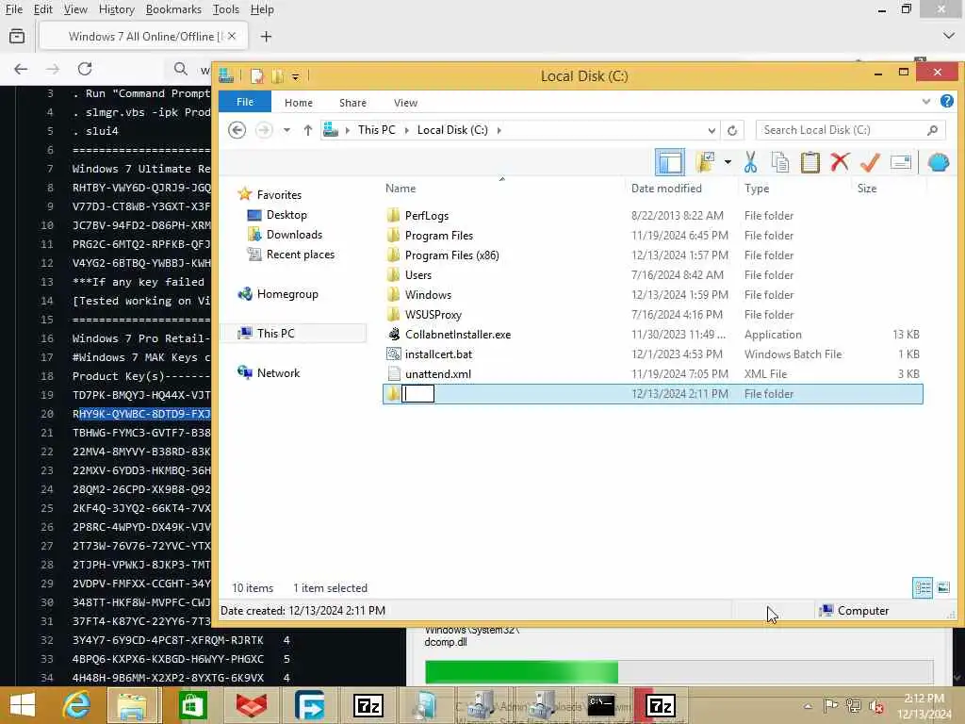Viewport: 965px width, 724px height.
Task: Select the WSUSProxy folder
Action: (x=433, y=315)
